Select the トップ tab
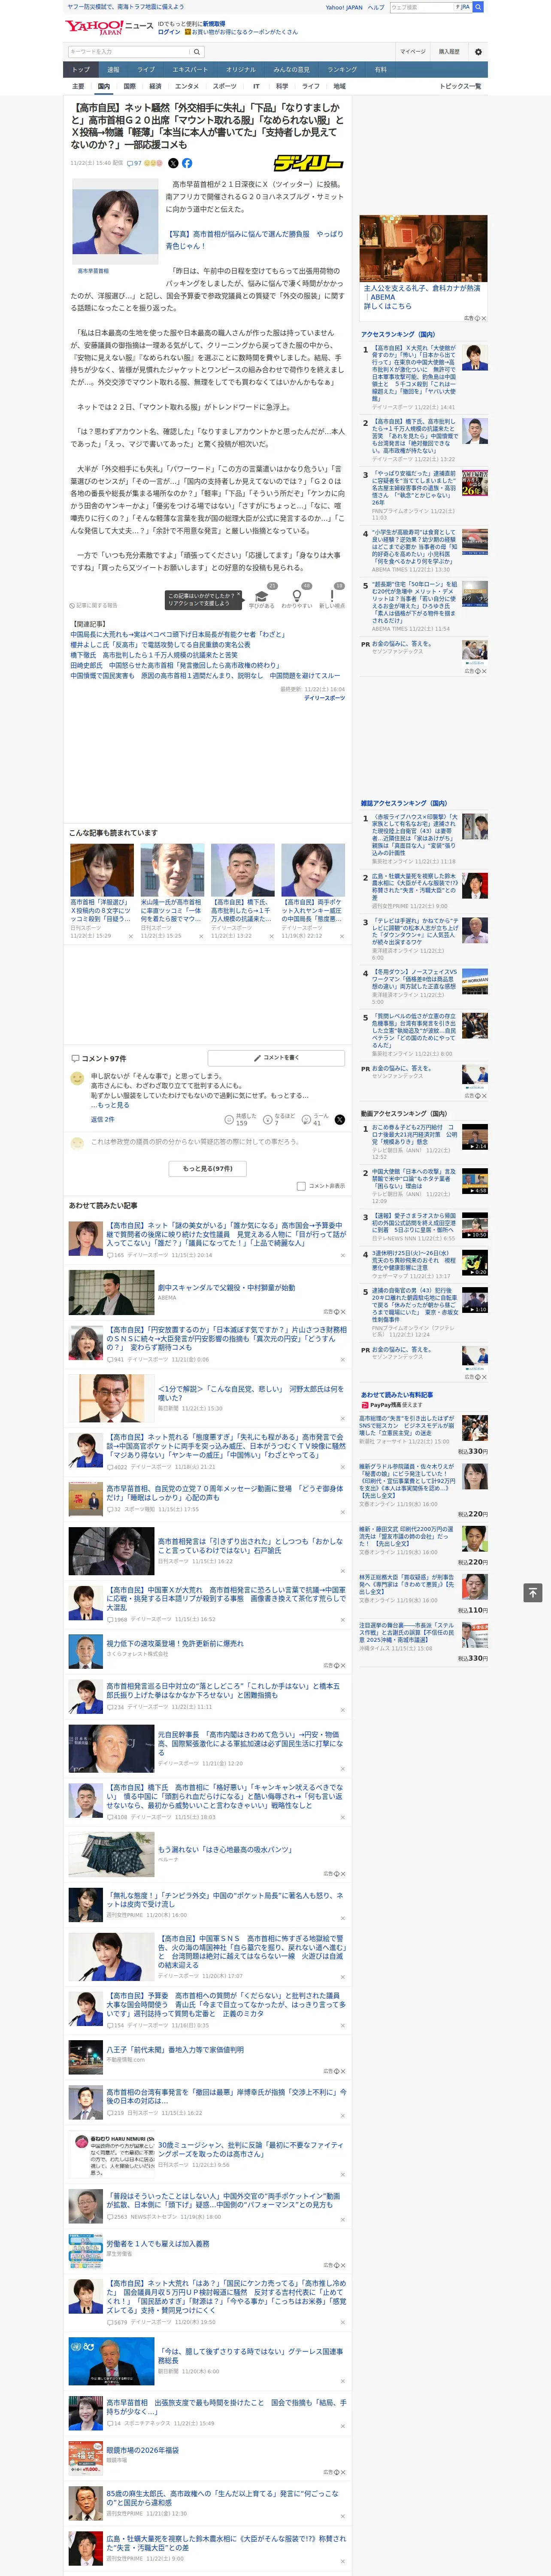The height and width of the screenshot is (2576, 551). (81, 70)
